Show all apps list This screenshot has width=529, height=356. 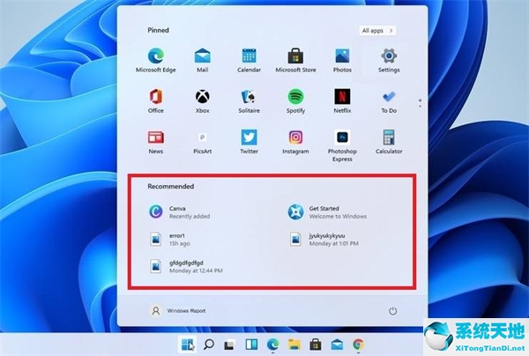[x=377, y=30]
